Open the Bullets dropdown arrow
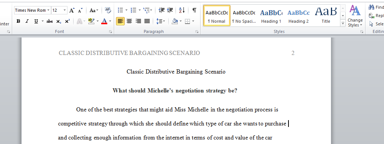Viewport: 384px width, 144px height. [x=126, y=10]
